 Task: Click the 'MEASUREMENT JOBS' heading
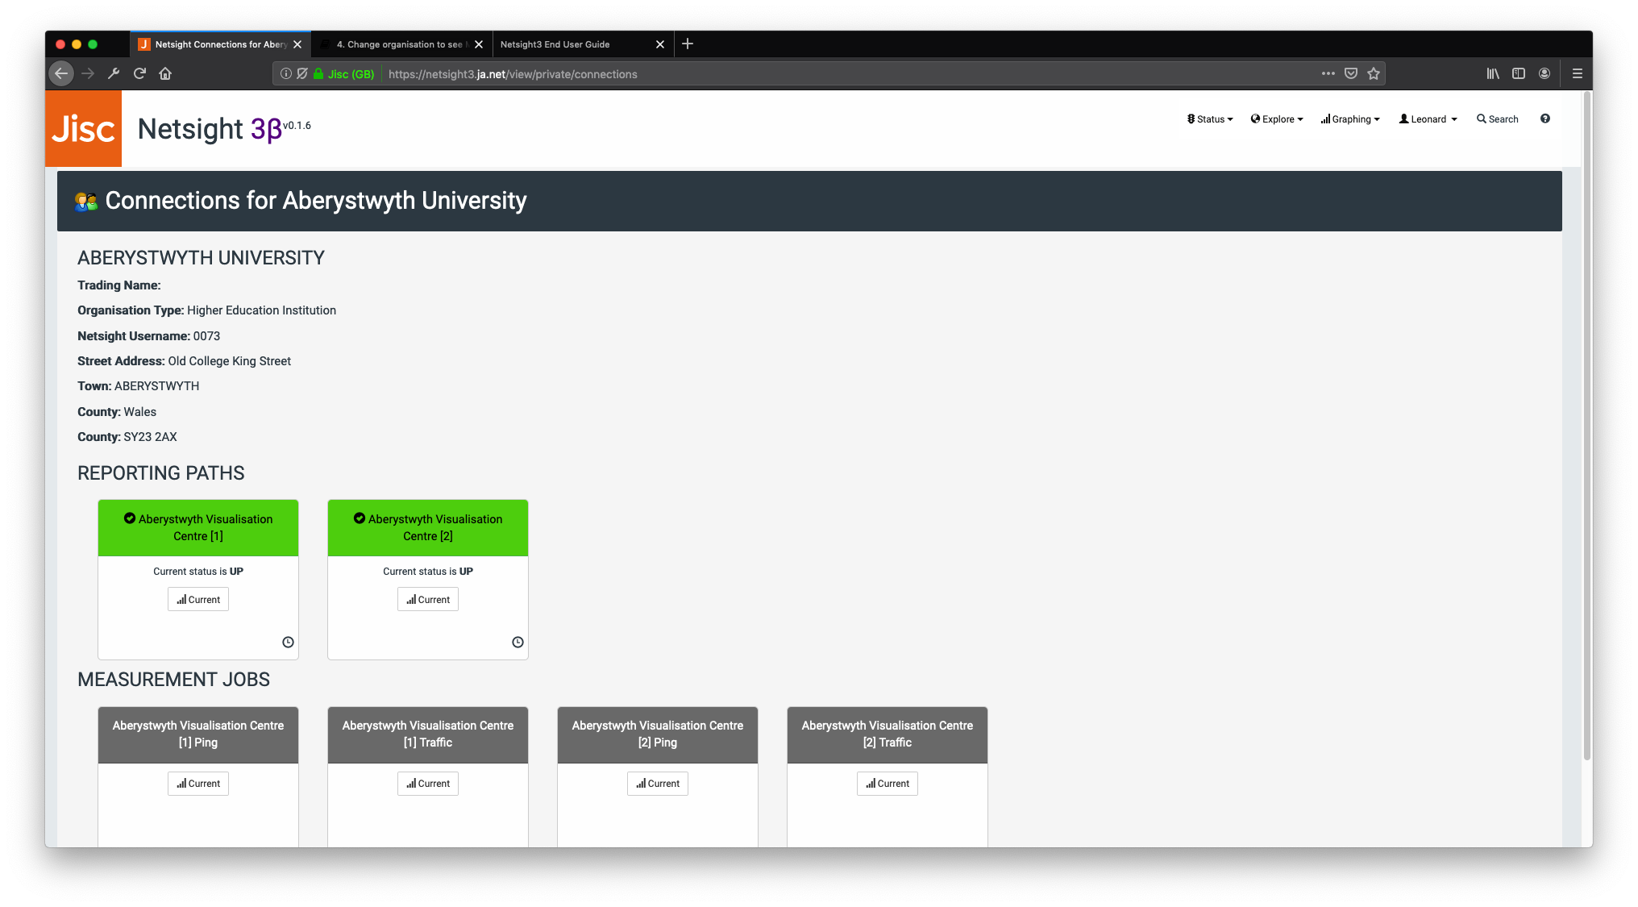point(173,680)
